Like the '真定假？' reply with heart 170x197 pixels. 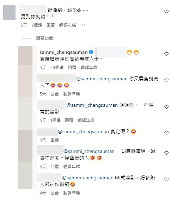tap(166, 133)
